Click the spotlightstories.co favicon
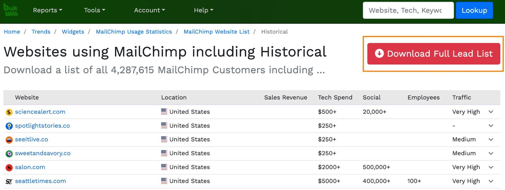Viewport: 505px width, 190px height. click(x=9, y=126)
